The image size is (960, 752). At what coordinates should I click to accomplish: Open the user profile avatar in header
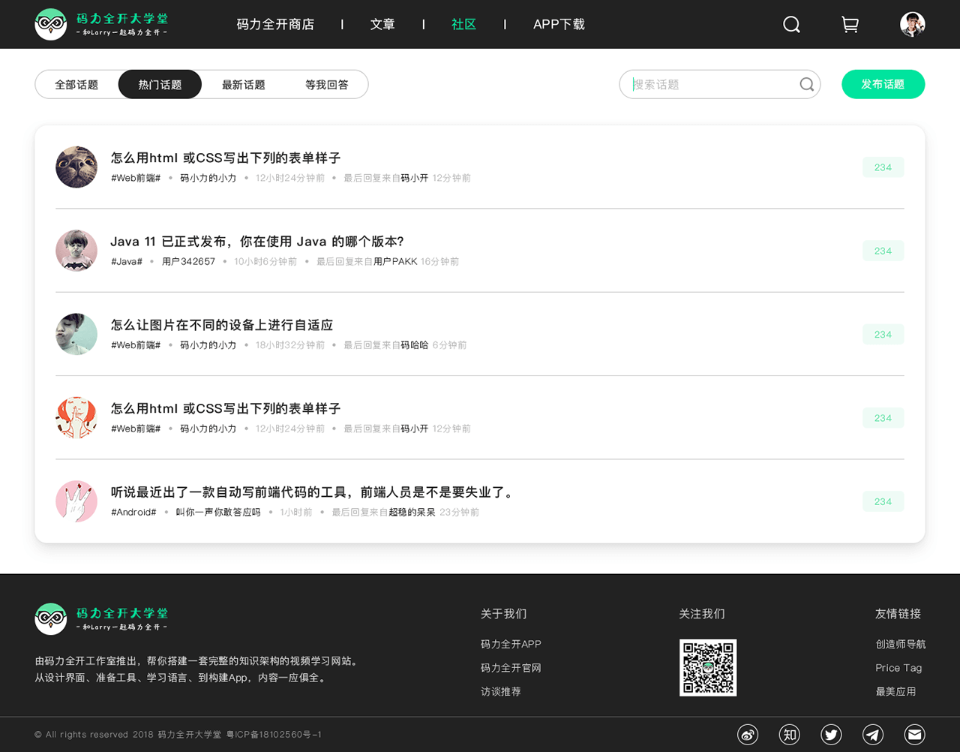click(912, 25)
